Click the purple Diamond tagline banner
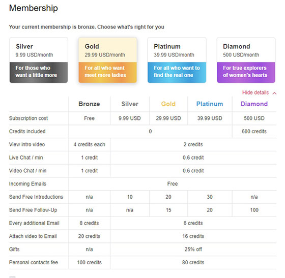This screenshot has height=278, width=285. pos(246,73)
